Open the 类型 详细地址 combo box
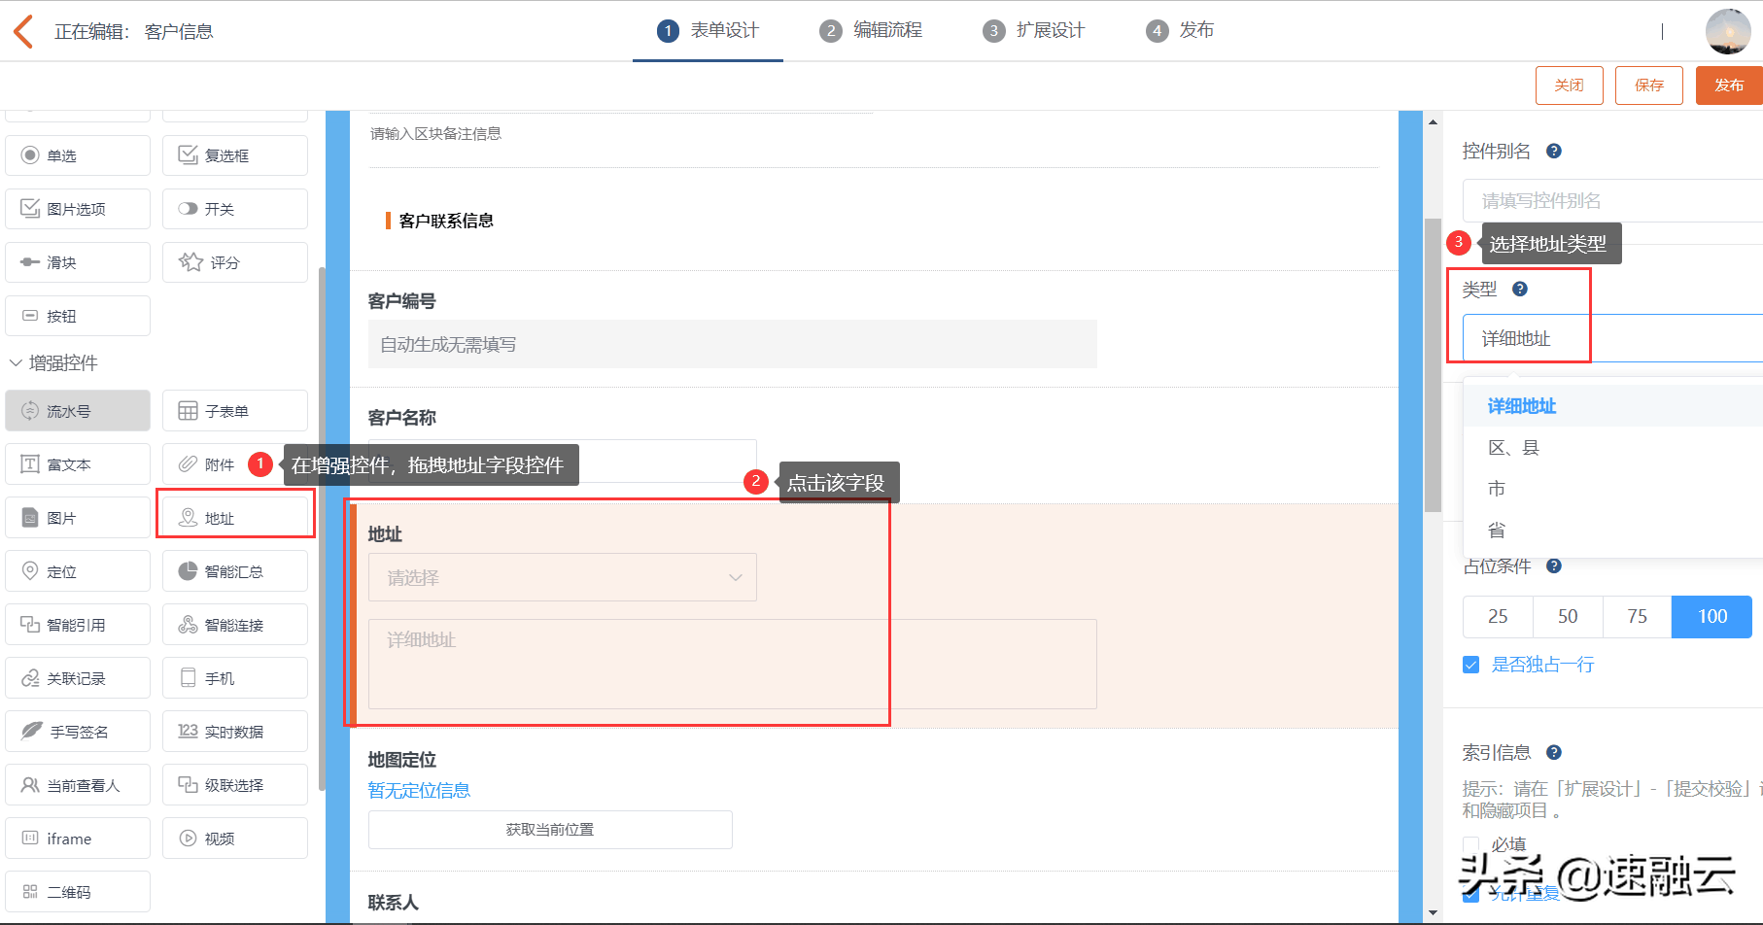The height and width of the screenshot is (925, 1763). coord(1613,338)
